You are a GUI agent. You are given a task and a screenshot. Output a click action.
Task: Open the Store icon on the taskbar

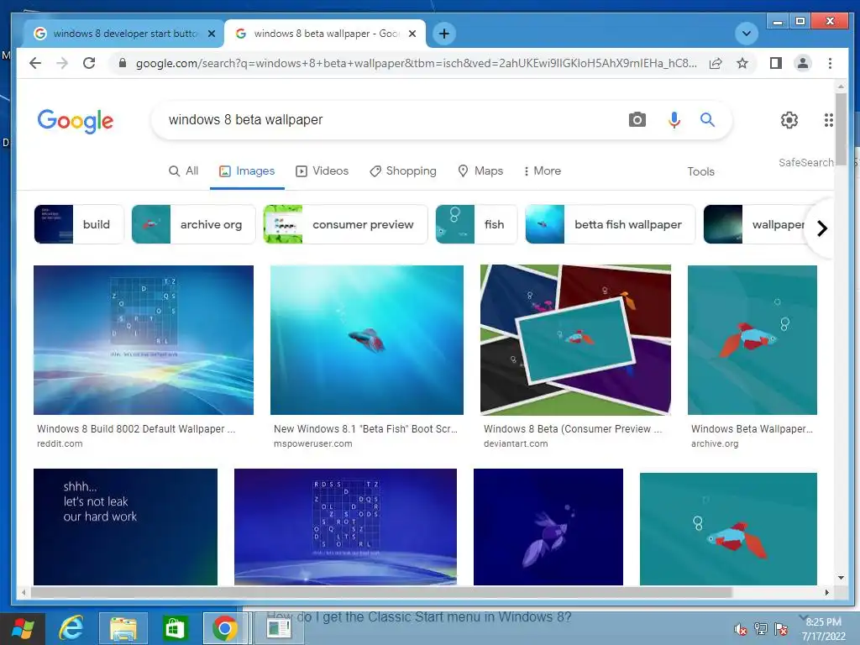175,628
